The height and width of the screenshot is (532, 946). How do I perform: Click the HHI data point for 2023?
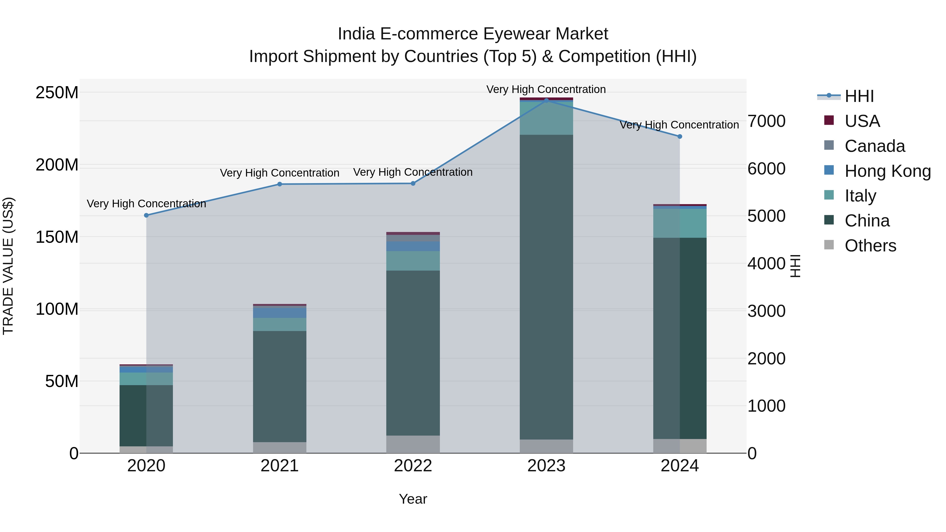[x=546, y=100]
